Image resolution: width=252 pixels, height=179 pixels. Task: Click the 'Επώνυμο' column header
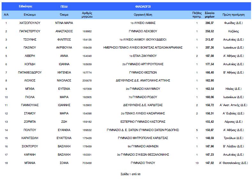(30, 15)
